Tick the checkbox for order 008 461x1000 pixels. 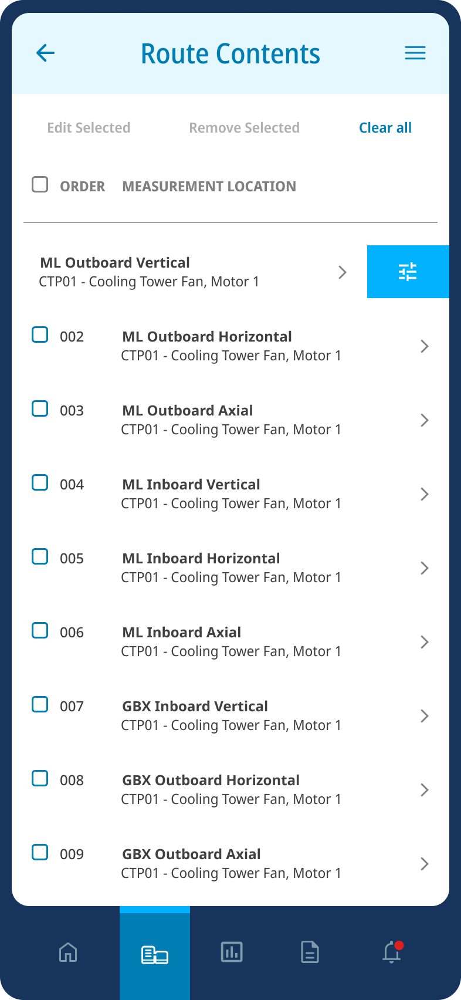(x=40, y=778)
